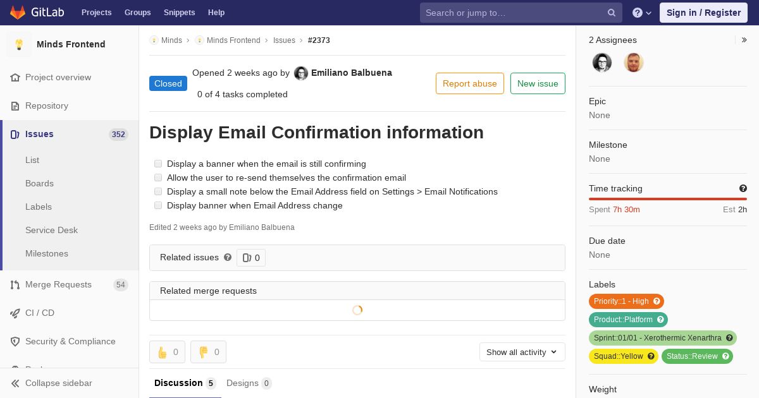The image size is (759, 398).
Task: Click the New issue button
Action: (x=538, y=83)
